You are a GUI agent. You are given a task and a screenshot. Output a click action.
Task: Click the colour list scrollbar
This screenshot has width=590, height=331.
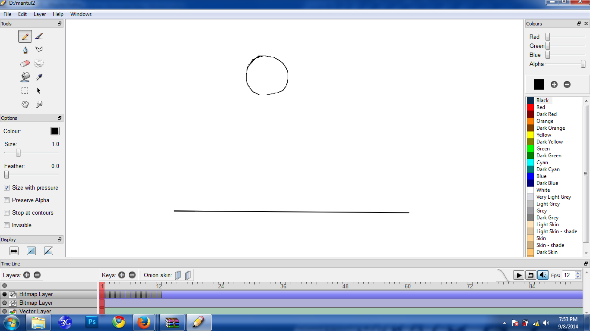(586, 174)
